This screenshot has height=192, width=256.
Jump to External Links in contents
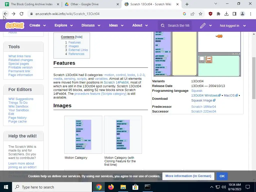click(x=78, y=50)
